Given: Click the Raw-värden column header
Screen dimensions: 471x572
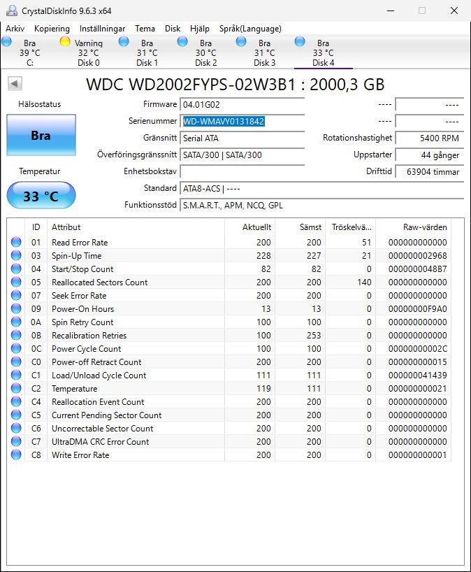Looking at the screenshot, I should click(x=414, y=227).
